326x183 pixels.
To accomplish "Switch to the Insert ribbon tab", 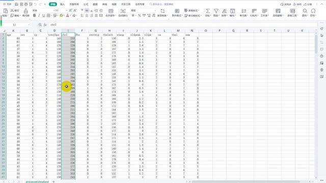I will [62, 4].
